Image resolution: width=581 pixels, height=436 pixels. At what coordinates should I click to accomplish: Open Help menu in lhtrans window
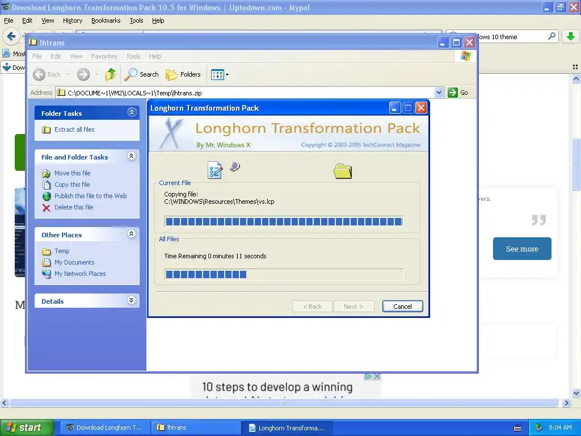[x=155, y=56]
